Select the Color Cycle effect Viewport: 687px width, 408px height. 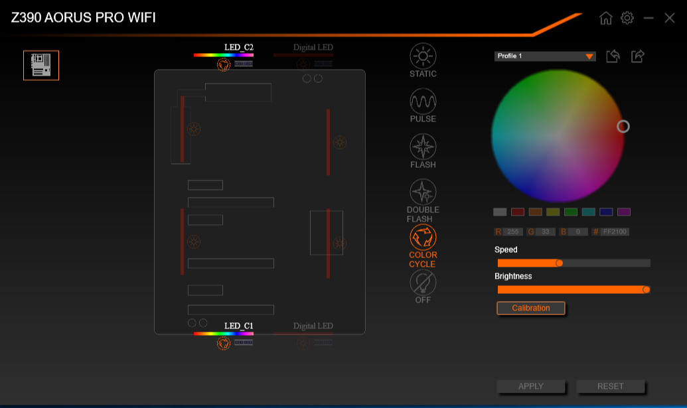tap(423, 237)
